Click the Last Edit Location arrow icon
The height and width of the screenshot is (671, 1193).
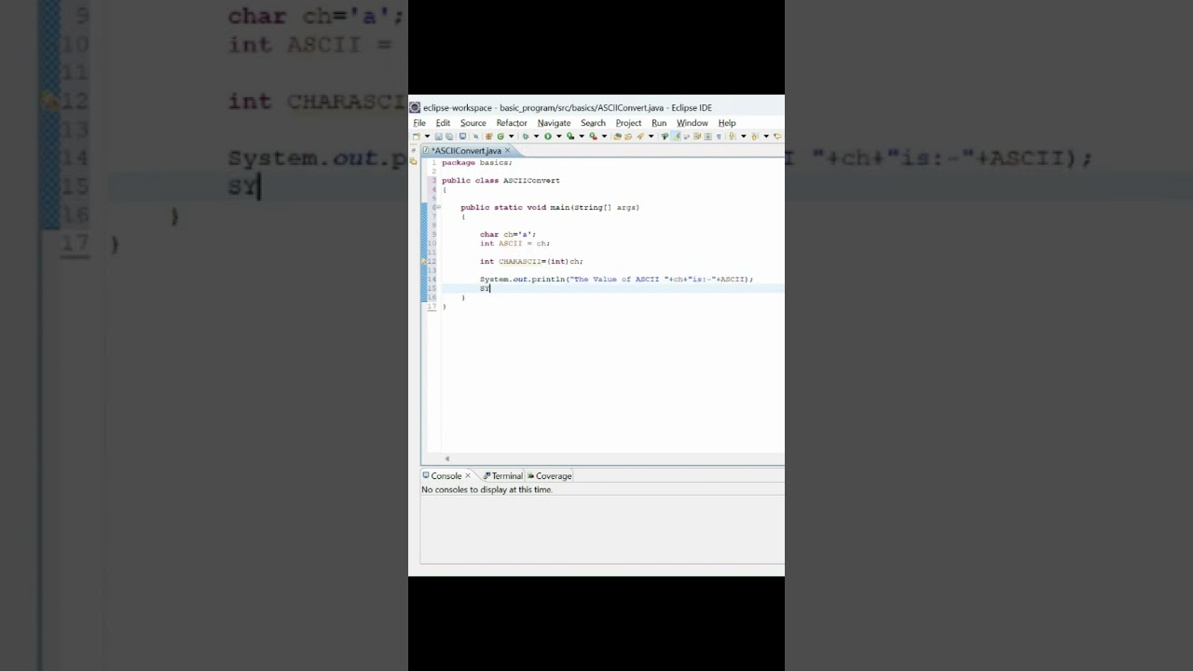click(777, 136)
